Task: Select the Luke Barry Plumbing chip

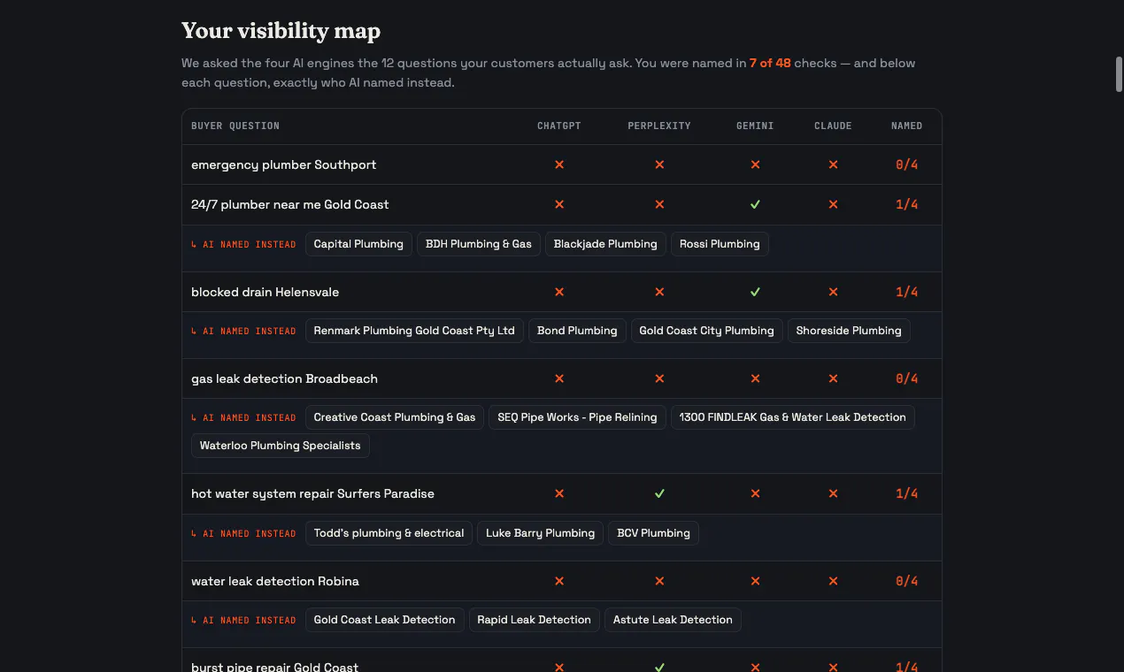Action: point(541,533)
